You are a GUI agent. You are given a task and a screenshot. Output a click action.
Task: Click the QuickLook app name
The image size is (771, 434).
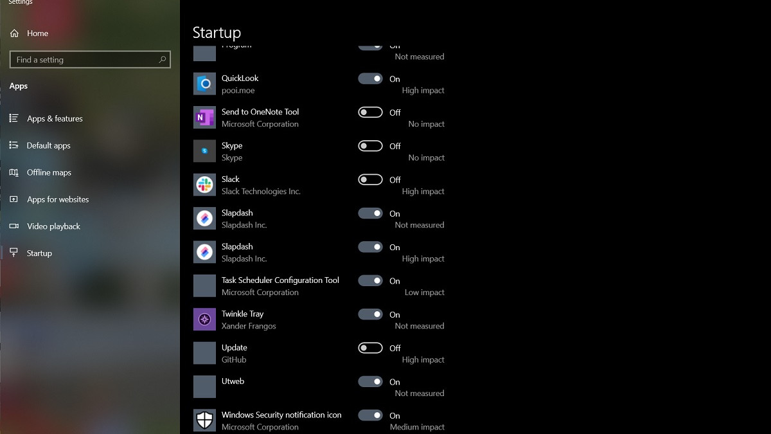coord(240,78)
